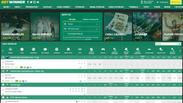Expand Avustralya Şampiyonası plus sign
The image size is (183, 103).
coord(84,57)
